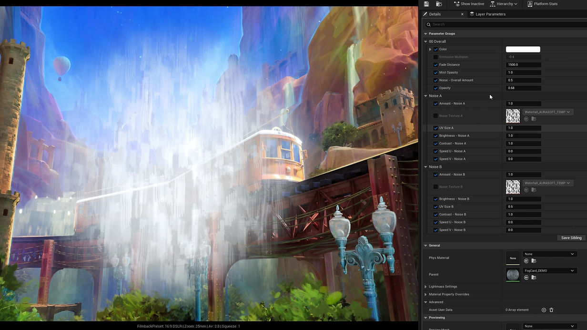Click Use Selected arrow icon for Phys Material
587x330 pixels.
click(526, 261)
